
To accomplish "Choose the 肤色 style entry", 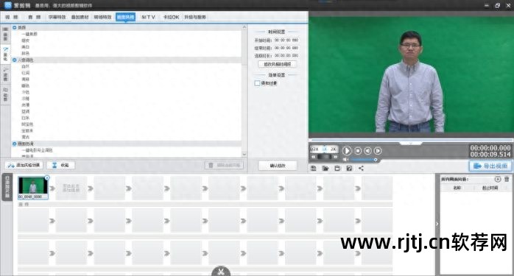I will [x=26, y=54].
